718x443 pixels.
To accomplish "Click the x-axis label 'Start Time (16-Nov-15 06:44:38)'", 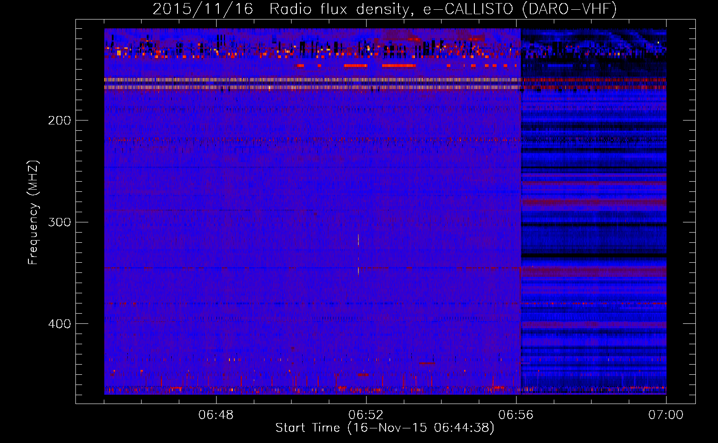I will coord(385,428).
